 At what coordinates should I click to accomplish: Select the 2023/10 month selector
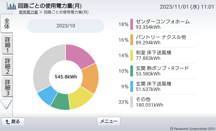pos(66,26)
